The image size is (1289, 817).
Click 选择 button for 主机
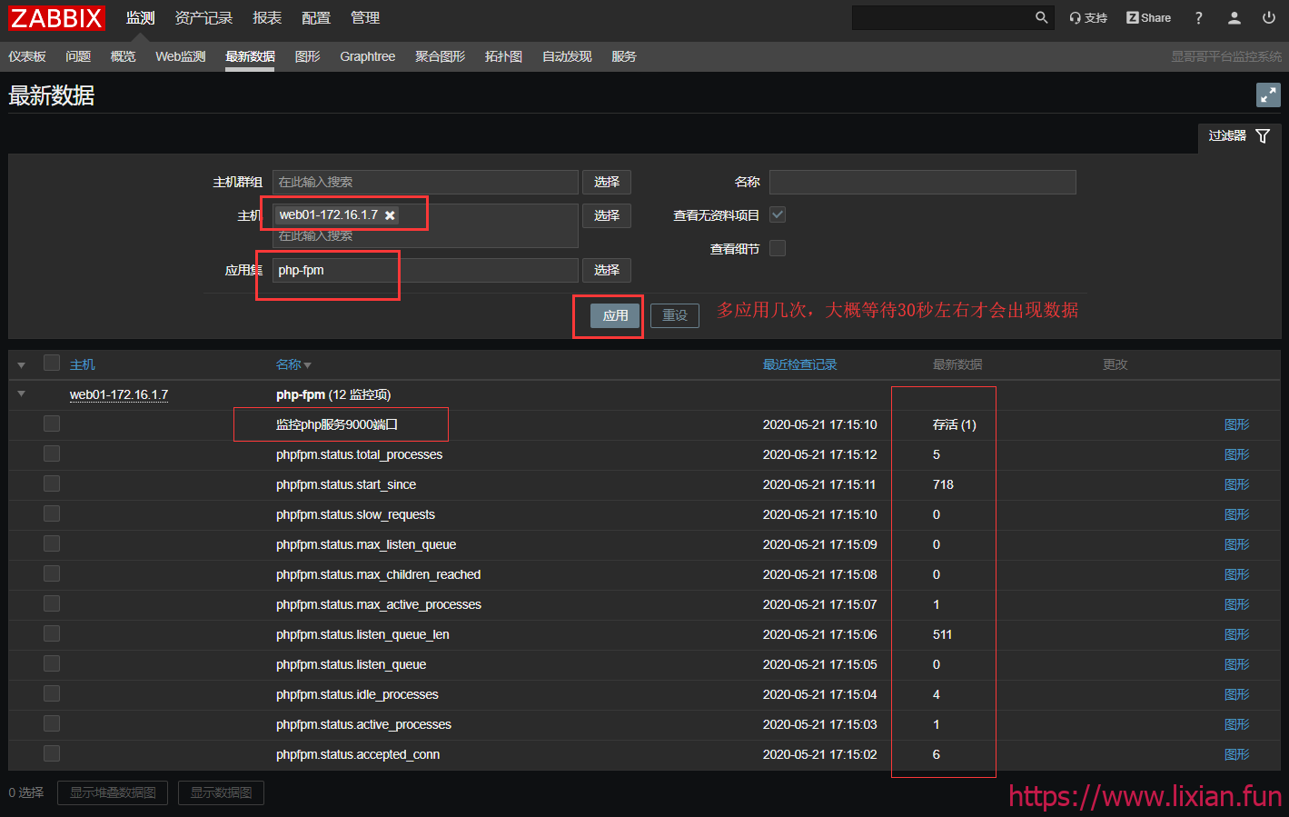(x=607, y=215)
